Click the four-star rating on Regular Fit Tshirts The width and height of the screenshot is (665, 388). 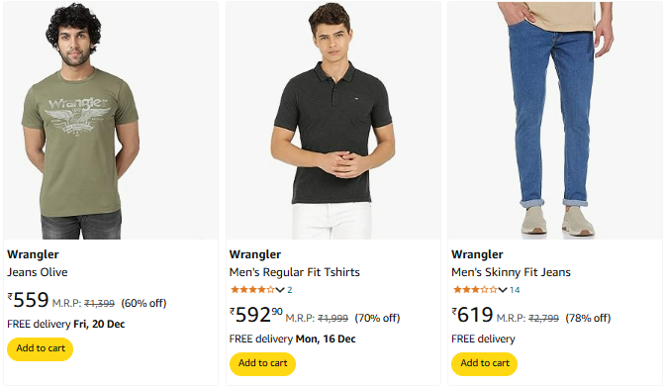(x=252, y=290)
